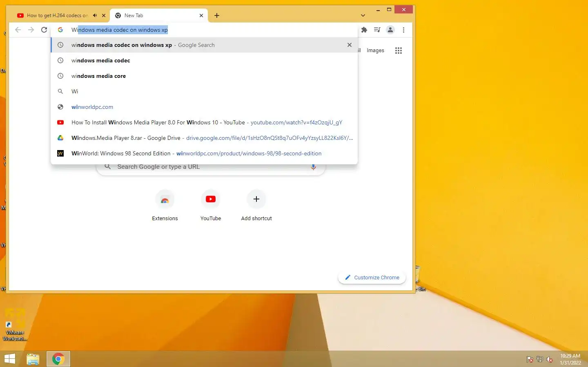The height and width of the screenshot is (367, 588).
Task: Click the Google icon in the address bar
Action: pyautogui.click(x=60, y=30)
